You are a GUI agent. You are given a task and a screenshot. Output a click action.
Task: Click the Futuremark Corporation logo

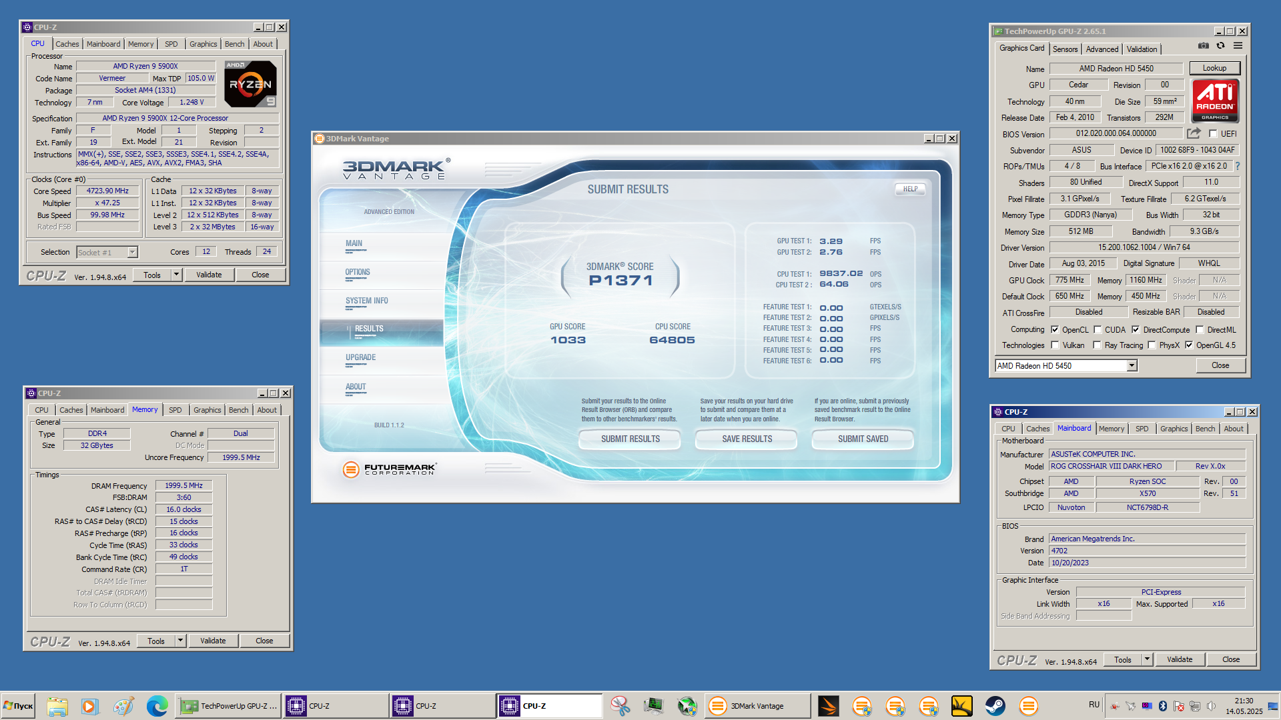point(390,469)
